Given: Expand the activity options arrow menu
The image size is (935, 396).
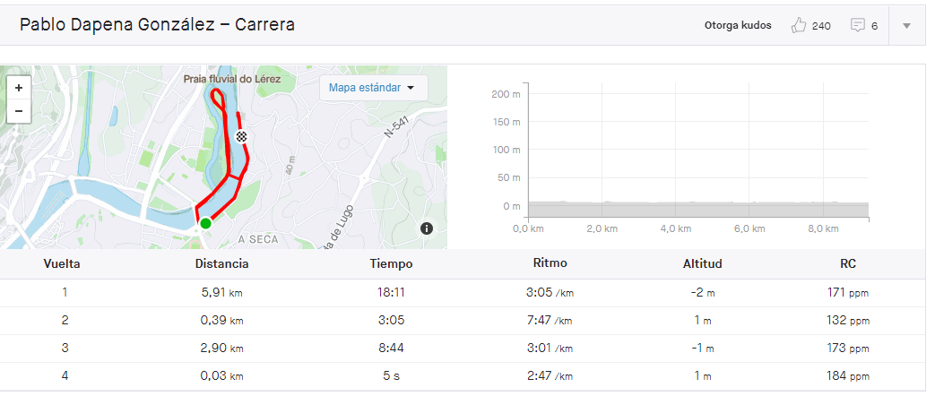Looking at the screenshot, I should click(x=907, y=26).
